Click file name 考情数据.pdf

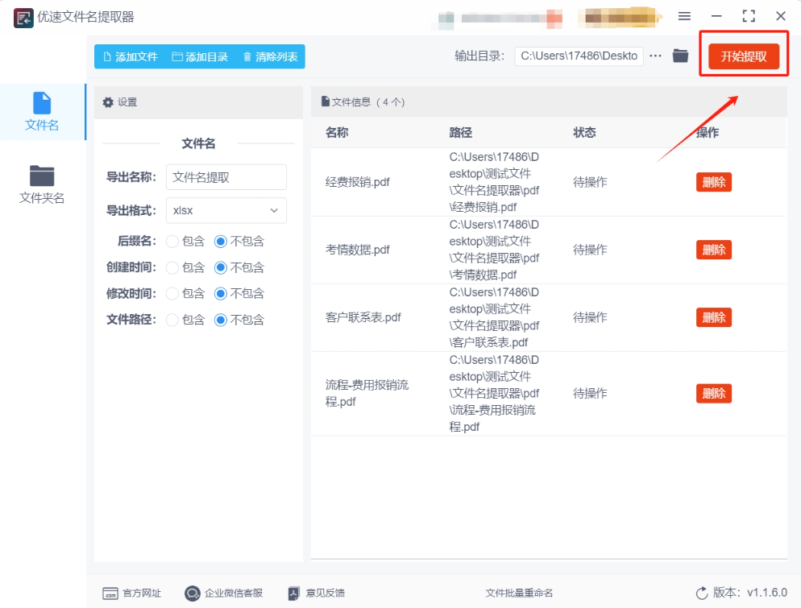click(x=358, y=250)
